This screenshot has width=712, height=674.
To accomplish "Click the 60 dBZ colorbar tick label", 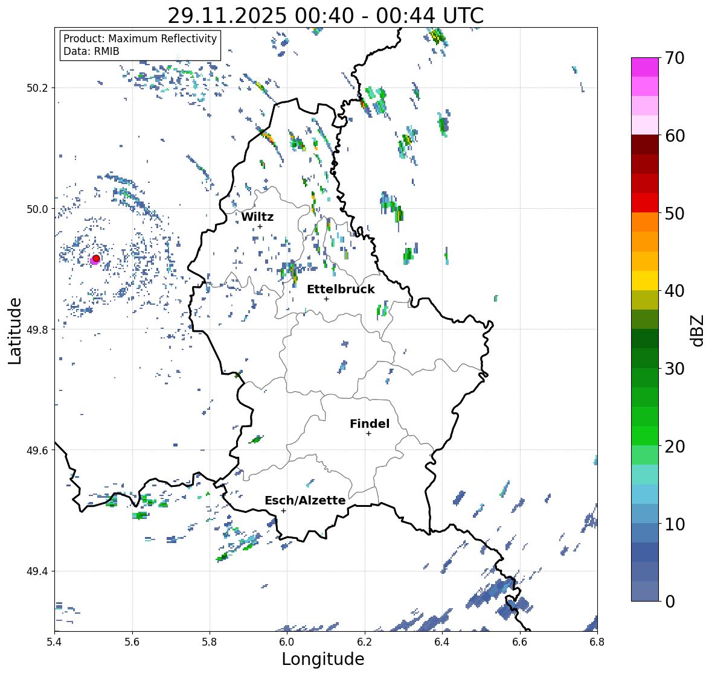I will pos(675,136).
